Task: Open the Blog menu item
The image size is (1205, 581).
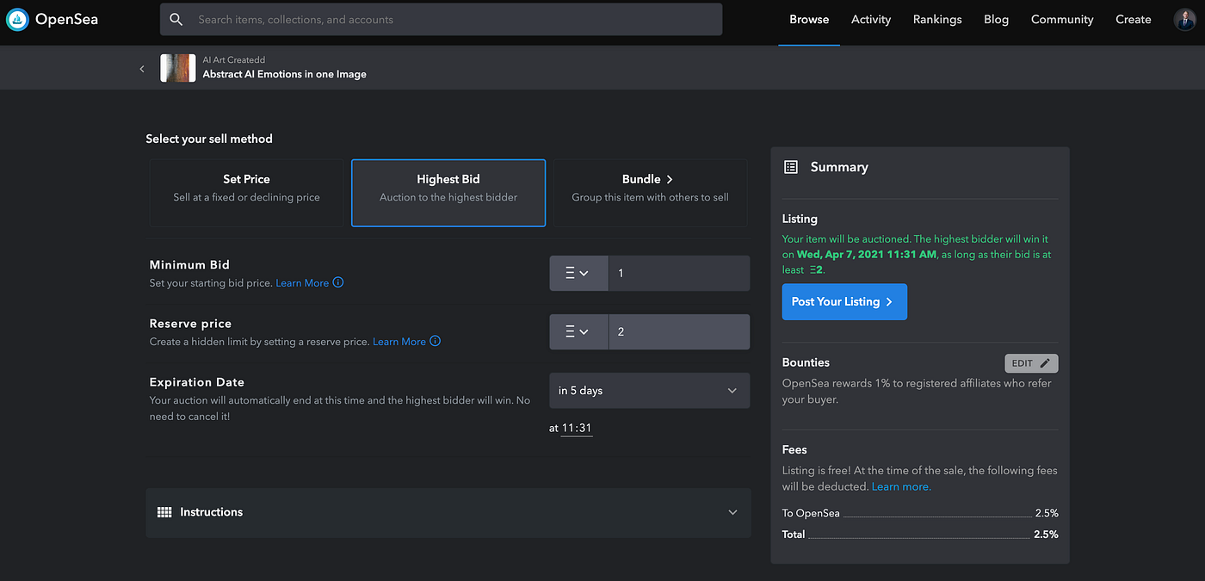Action: click(996, 20)
